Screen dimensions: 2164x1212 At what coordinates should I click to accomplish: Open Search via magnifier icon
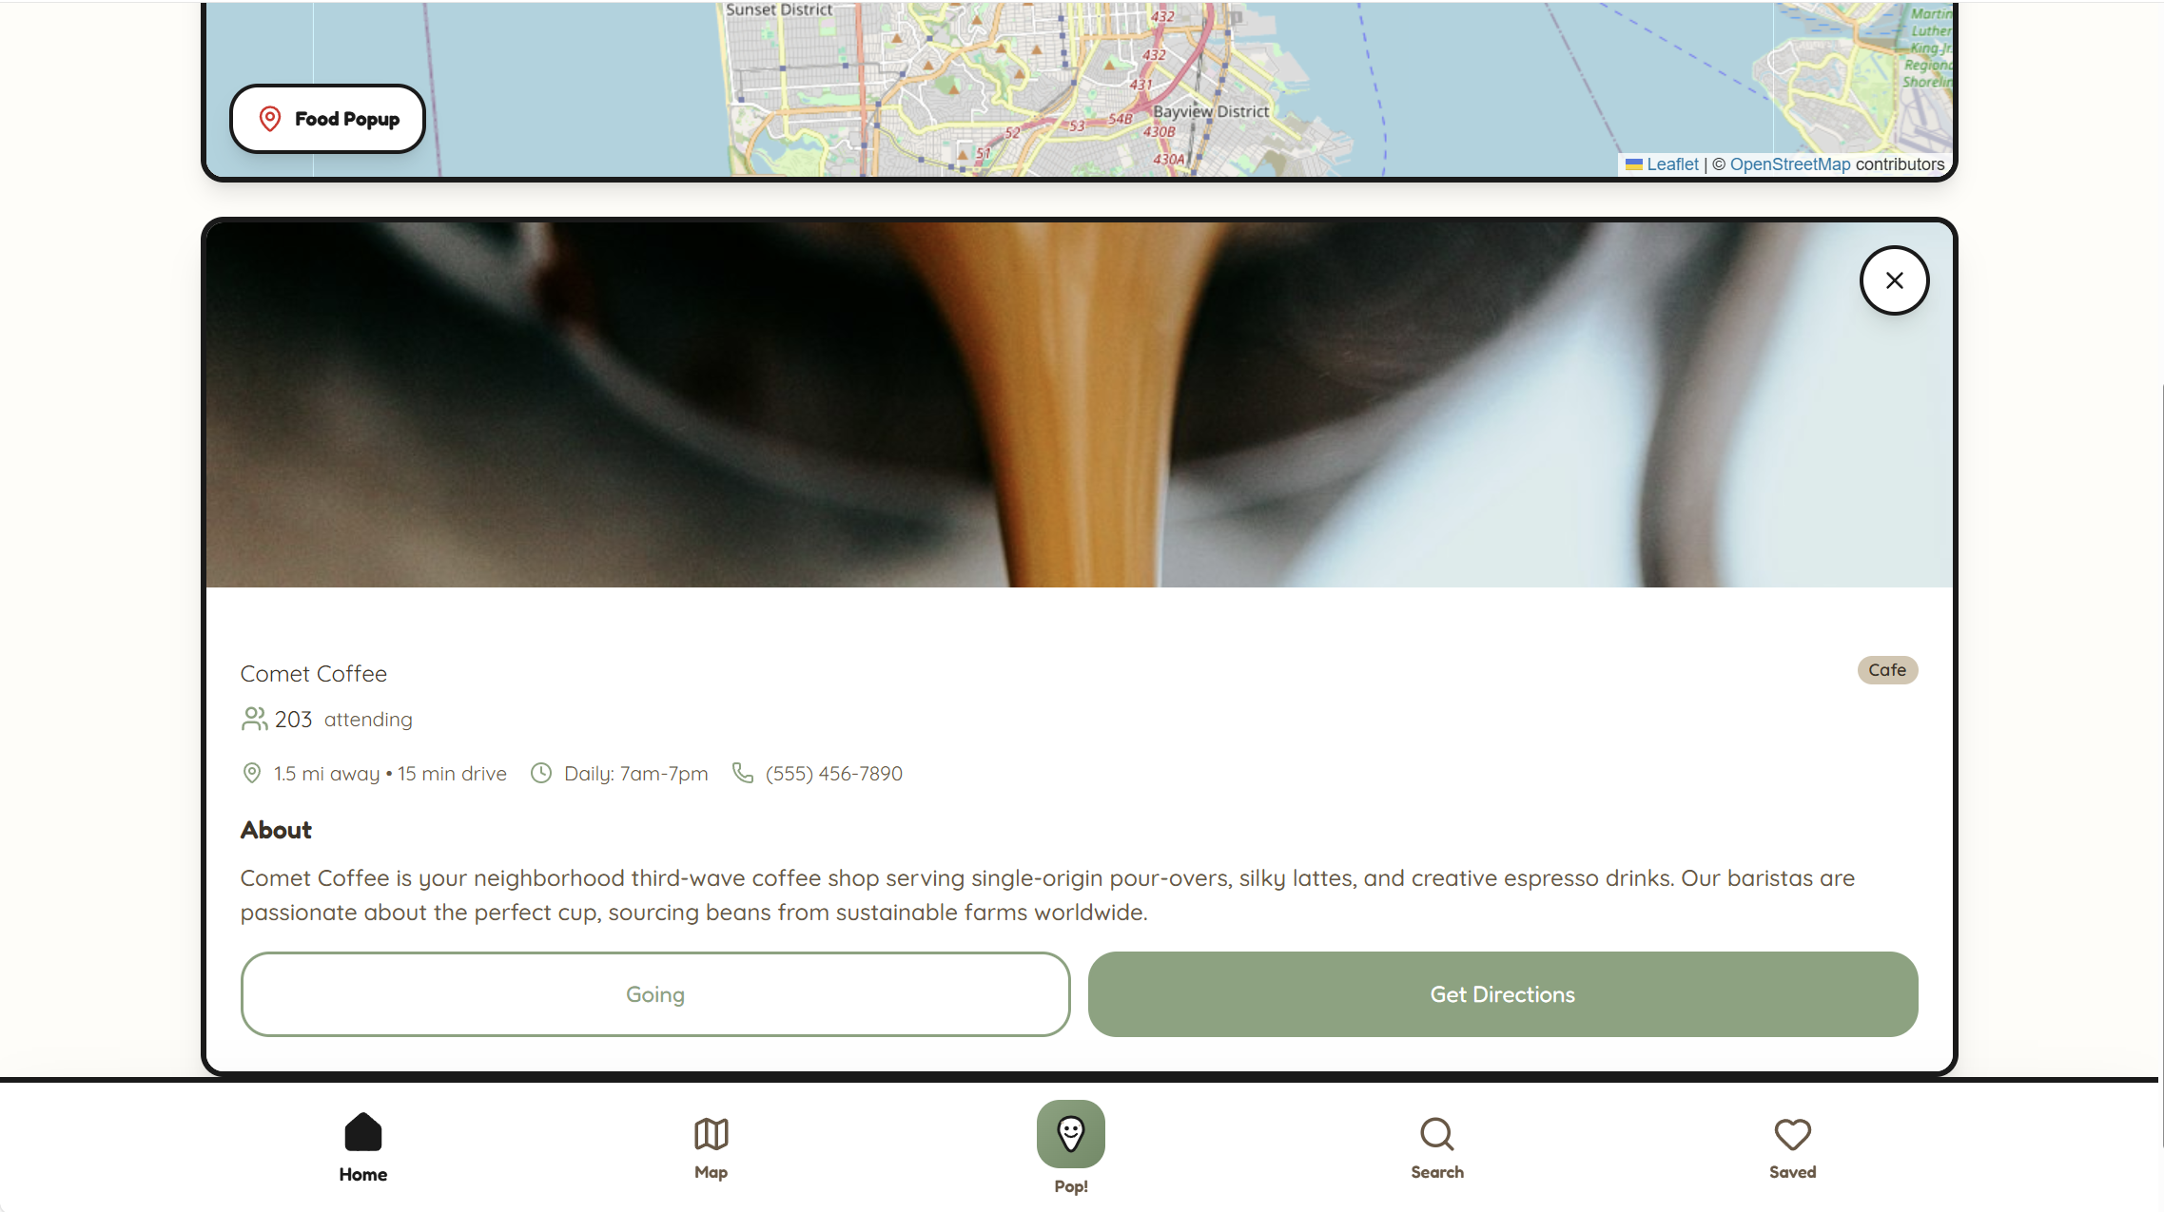pyautogui.click(x=1436, y=1133)
